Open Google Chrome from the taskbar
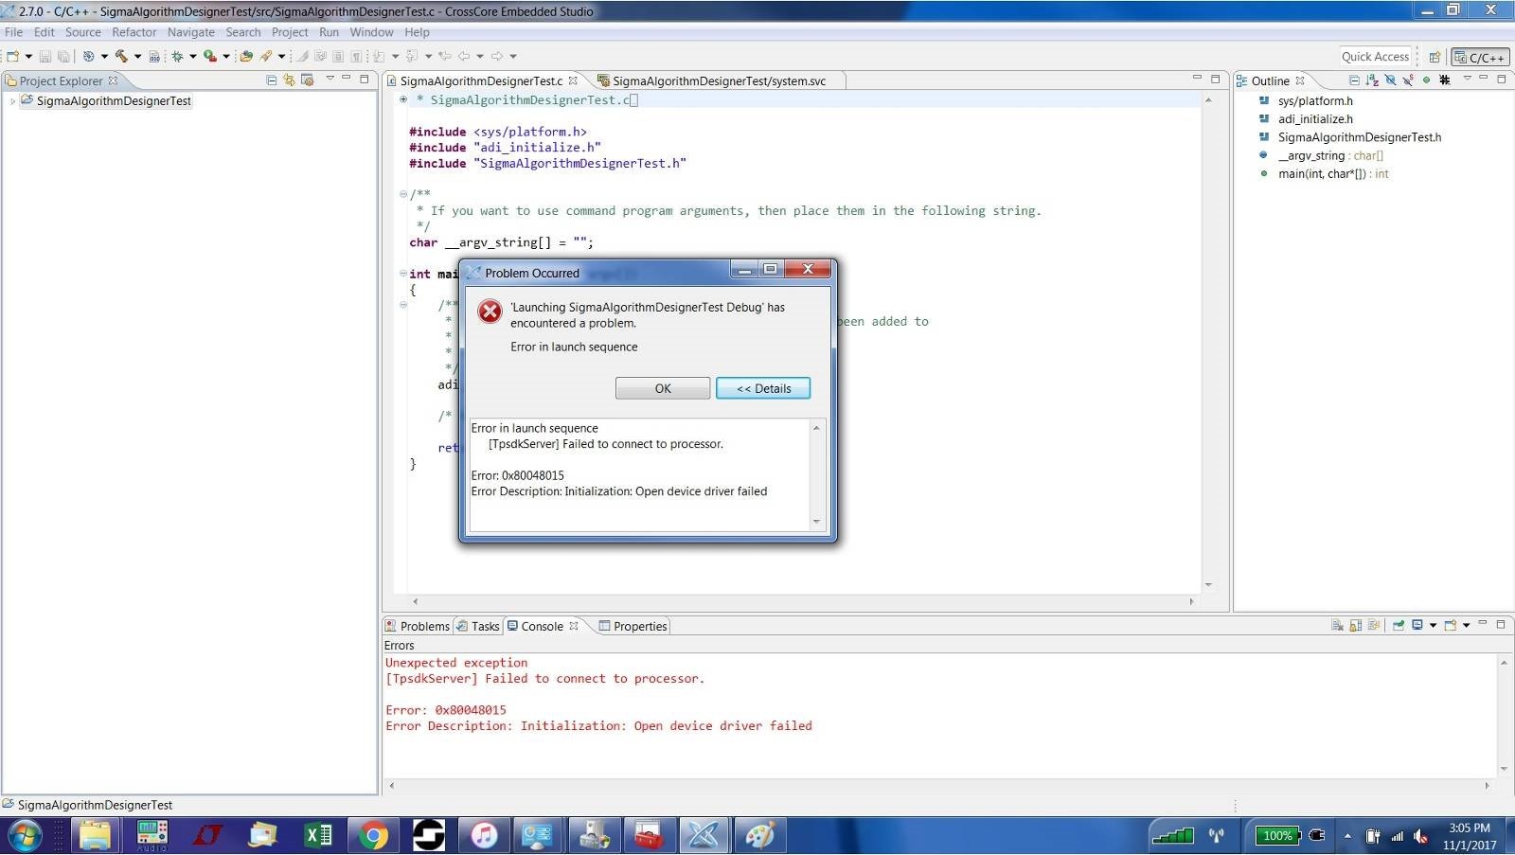The image size is (1515, 855). click(x=373, y=835)
